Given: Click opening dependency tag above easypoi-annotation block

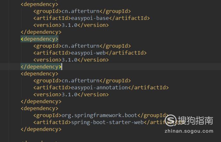Looking at the screenshot, I should click(x=39, y=74).
